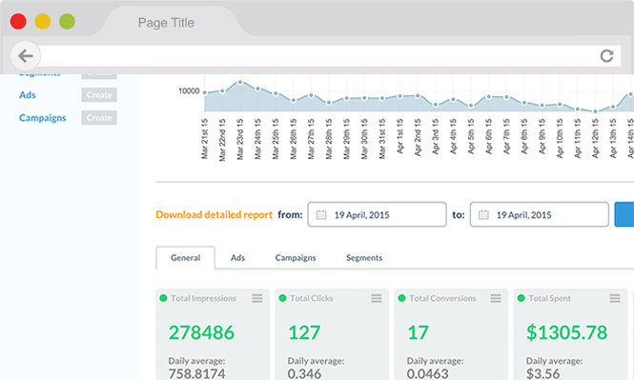The image size is (634, 380).
Task: Open the Segments tab
Action: [x=364, y=258]
